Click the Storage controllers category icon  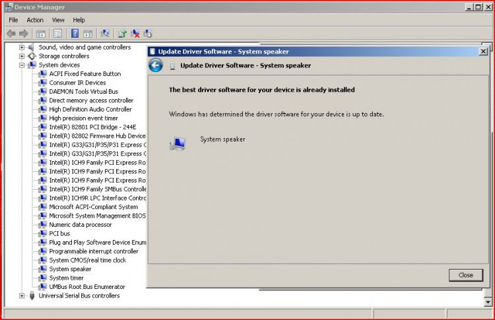(x=32, y=56)
